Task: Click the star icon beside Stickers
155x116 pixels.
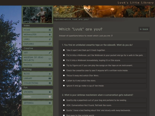Action: [x=50, y=92]
